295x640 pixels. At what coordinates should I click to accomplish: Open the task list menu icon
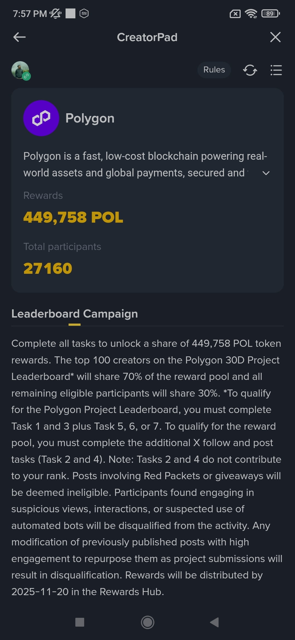pos(276,70)
